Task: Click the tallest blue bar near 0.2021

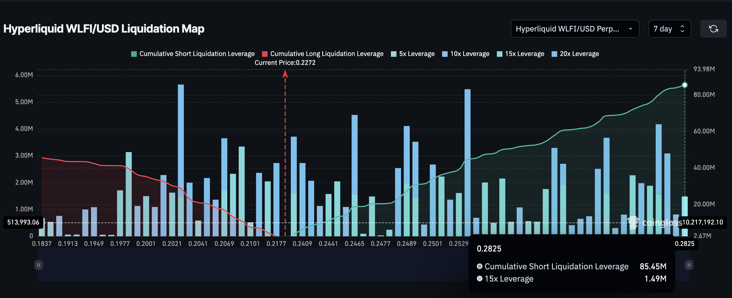Action: click(x=181, y=142)
